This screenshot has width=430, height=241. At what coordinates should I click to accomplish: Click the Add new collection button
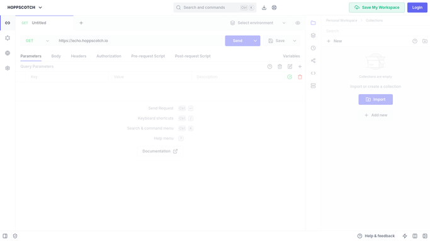[x=376, y=115]
